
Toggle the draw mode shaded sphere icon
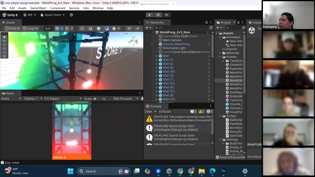90,28
